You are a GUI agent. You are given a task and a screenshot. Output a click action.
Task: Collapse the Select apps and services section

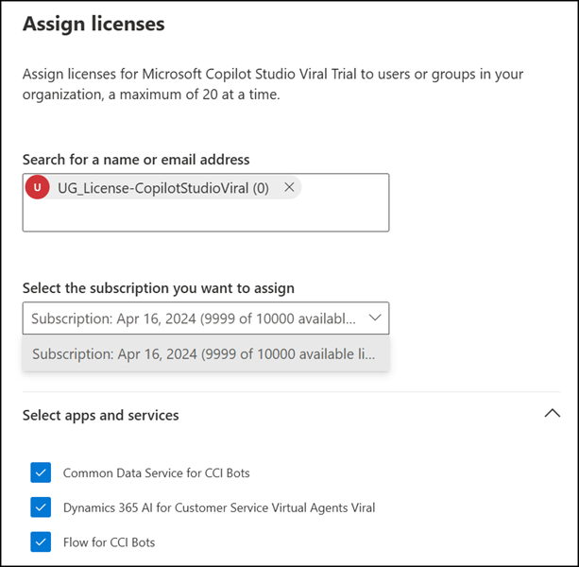553,413
